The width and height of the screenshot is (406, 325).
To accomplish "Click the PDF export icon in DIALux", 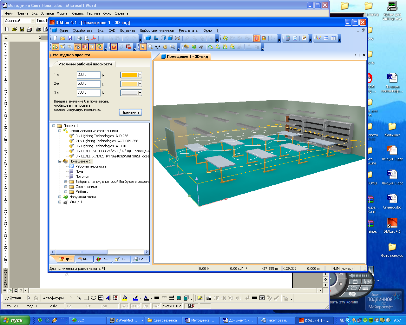I will click(x=94, y=38).
